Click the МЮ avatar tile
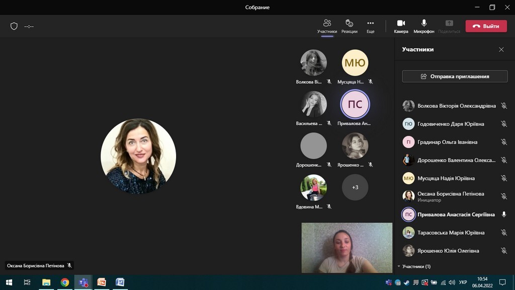This screenshot has width=515, height=290. coord(355,63)
